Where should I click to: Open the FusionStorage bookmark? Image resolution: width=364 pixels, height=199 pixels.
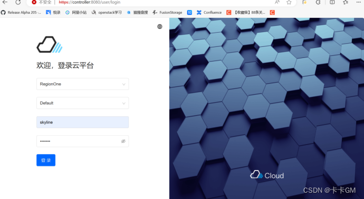pos(167,13)
